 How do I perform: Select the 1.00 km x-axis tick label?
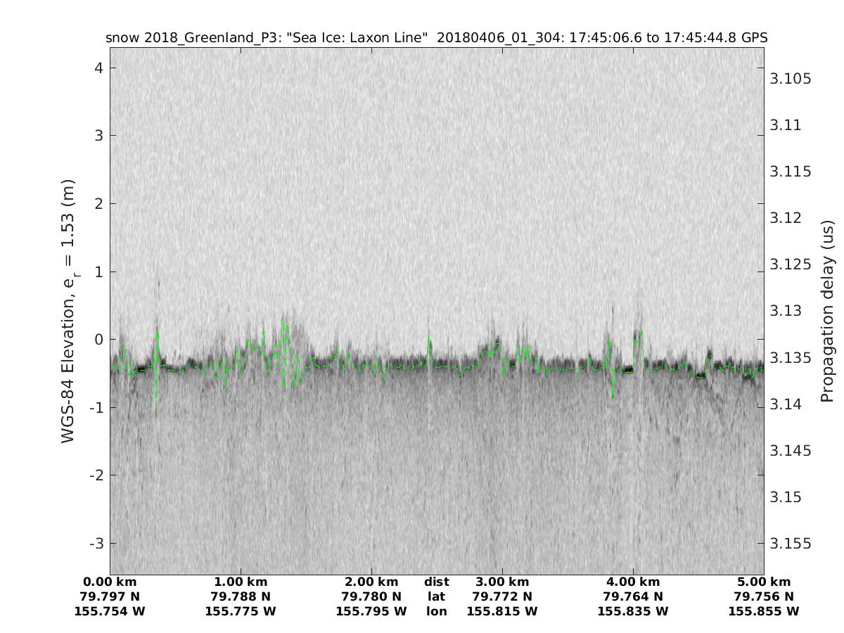(x=241, y=582)
